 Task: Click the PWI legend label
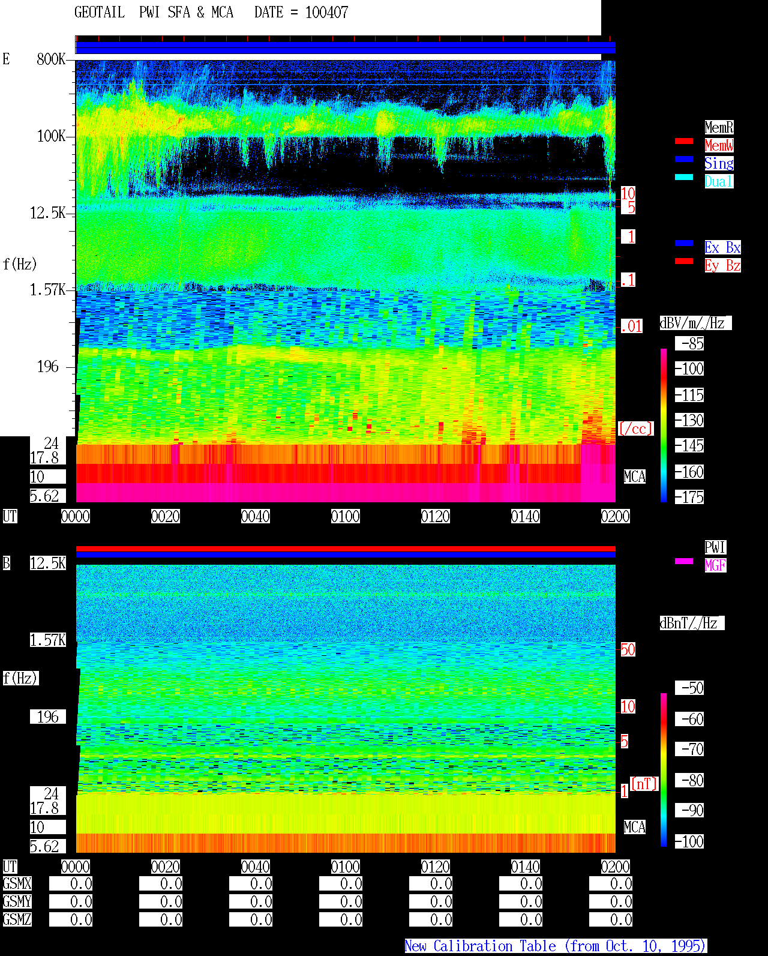[715, 547]
